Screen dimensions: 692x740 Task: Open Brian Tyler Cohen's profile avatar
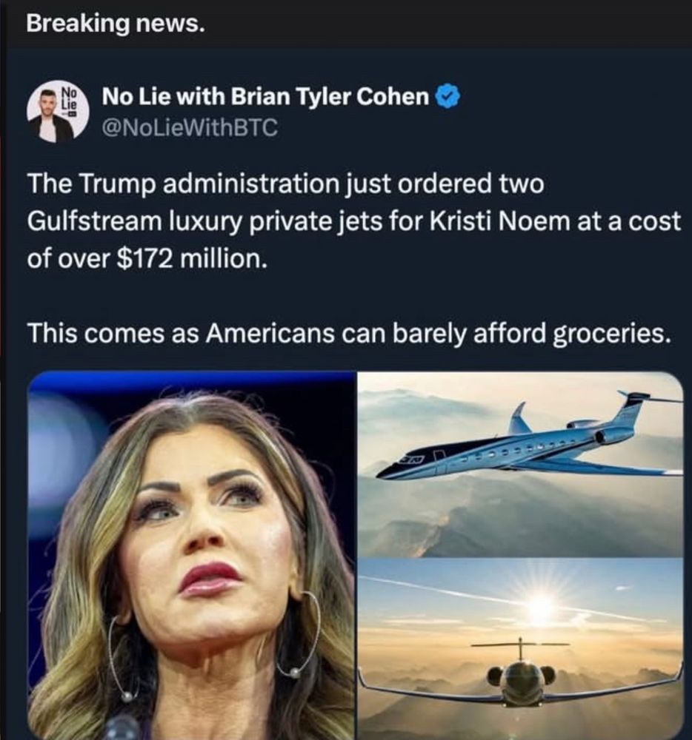point(51,114)
